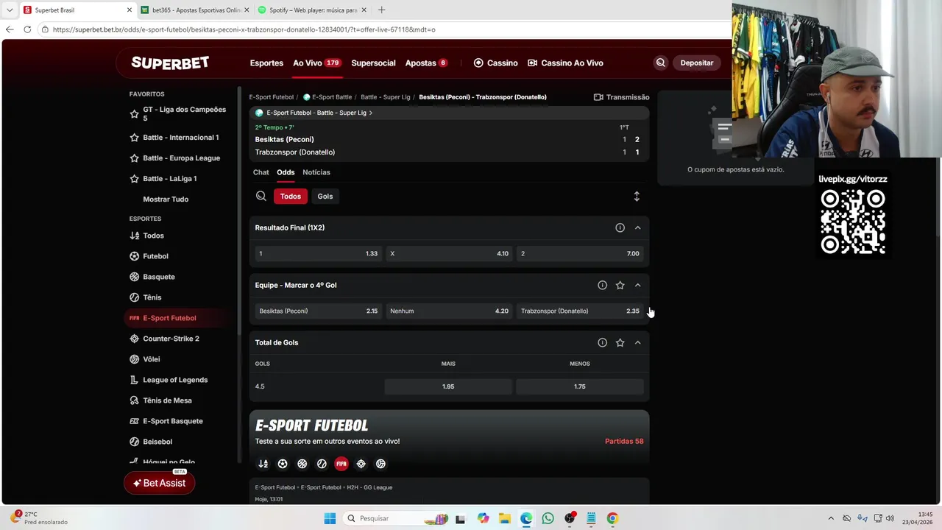Show hidden system tray icons chevron
This screenshot has height=530, width=942.
coord(831,518)
